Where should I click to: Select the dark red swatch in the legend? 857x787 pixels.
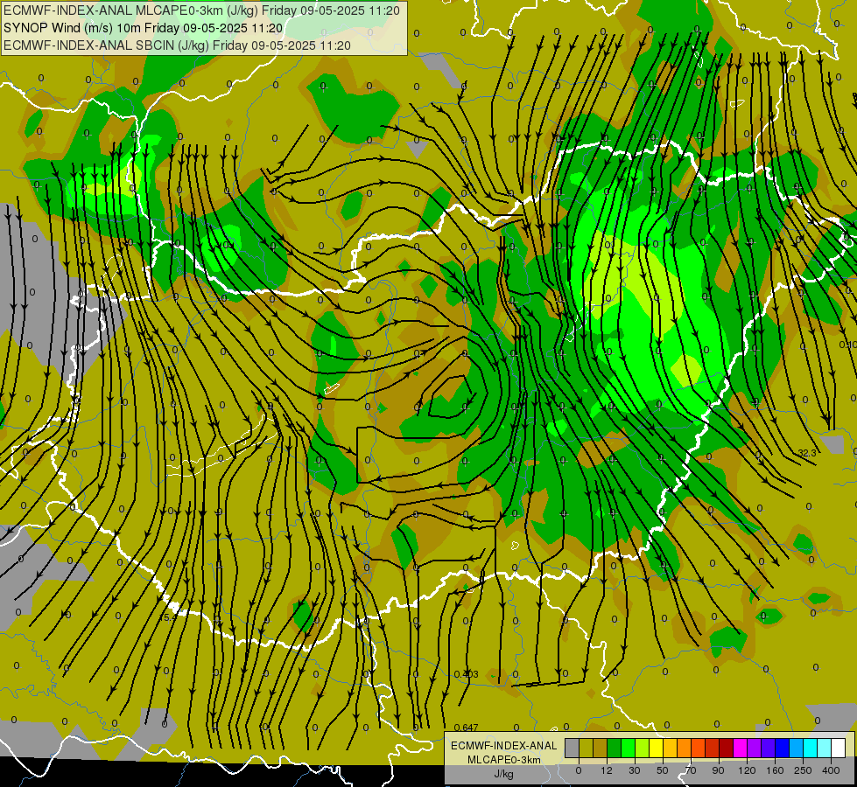coord(727,749)
